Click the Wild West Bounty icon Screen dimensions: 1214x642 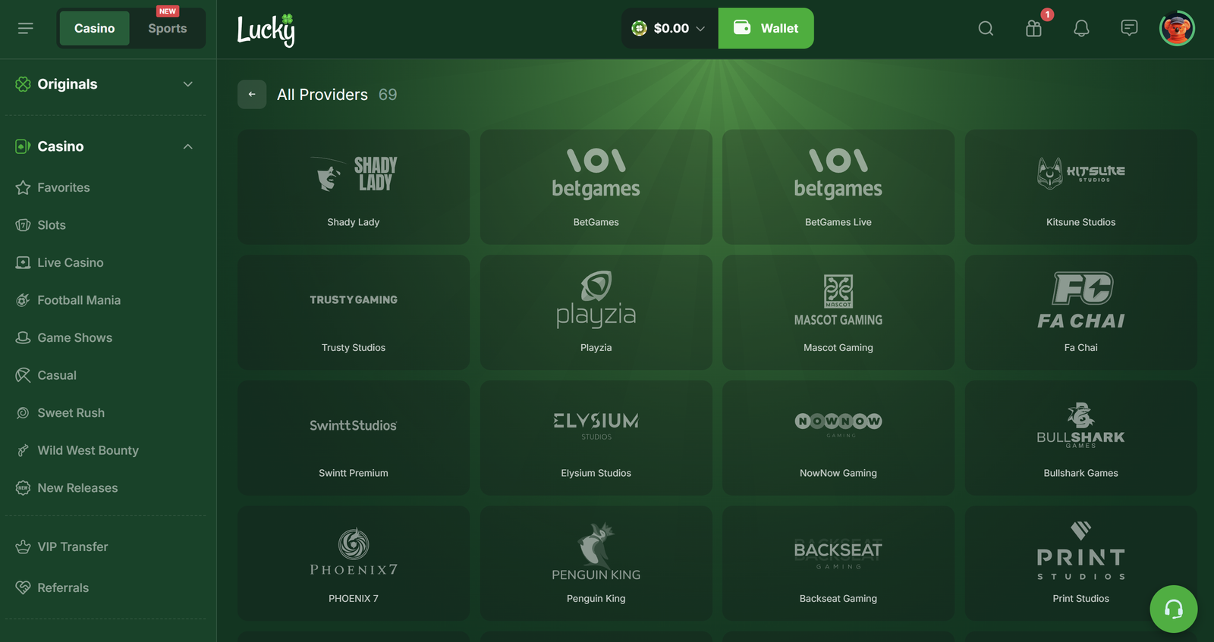[x=23, y=450]
